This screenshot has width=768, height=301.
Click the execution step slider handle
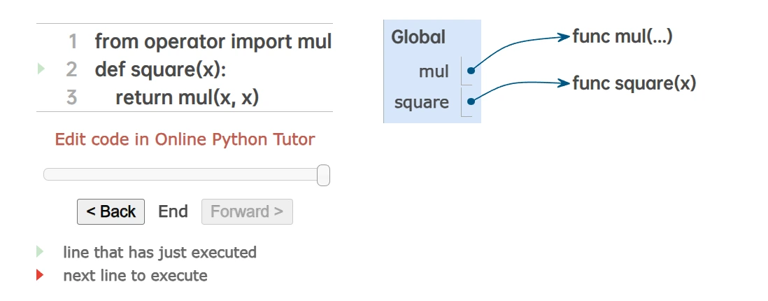[x=323, y=175]
